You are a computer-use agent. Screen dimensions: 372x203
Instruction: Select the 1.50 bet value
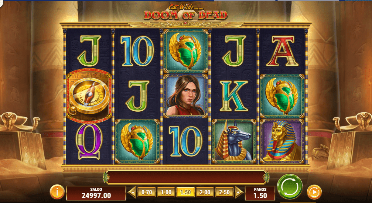185,192
